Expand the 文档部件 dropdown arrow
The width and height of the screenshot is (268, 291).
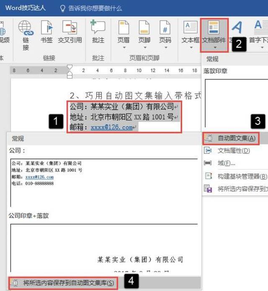(215, 48)
